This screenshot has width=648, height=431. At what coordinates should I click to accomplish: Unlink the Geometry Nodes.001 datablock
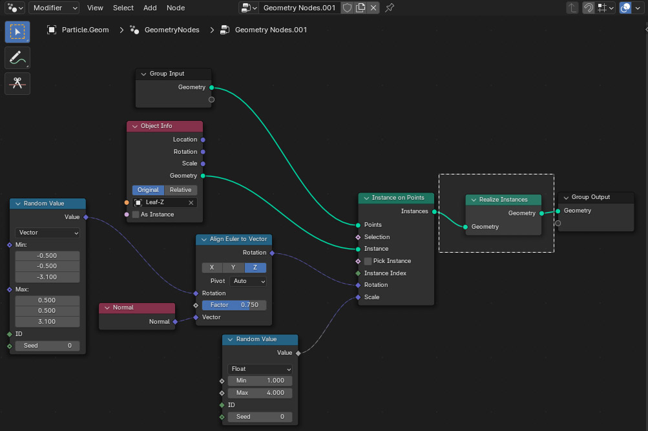point(373,8)
